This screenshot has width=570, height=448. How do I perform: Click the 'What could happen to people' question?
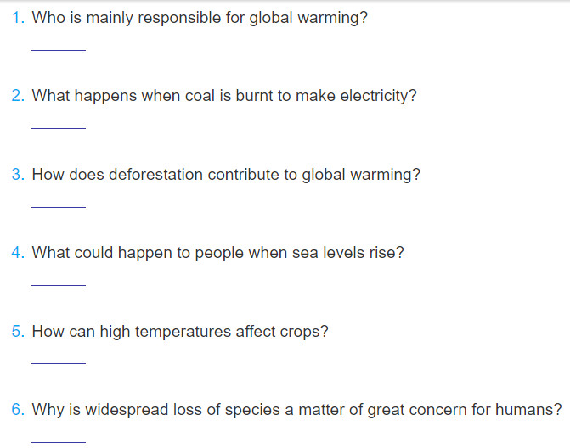217,253
